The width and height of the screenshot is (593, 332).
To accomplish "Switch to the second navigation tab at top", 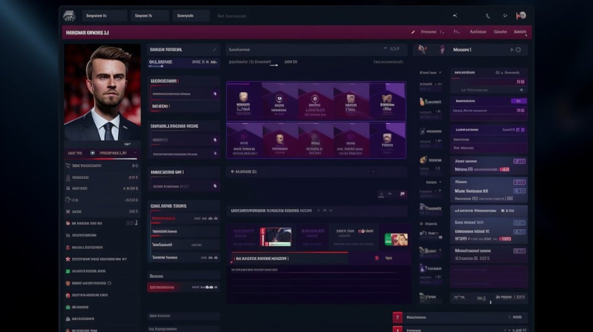I will [x=149, y=15].
